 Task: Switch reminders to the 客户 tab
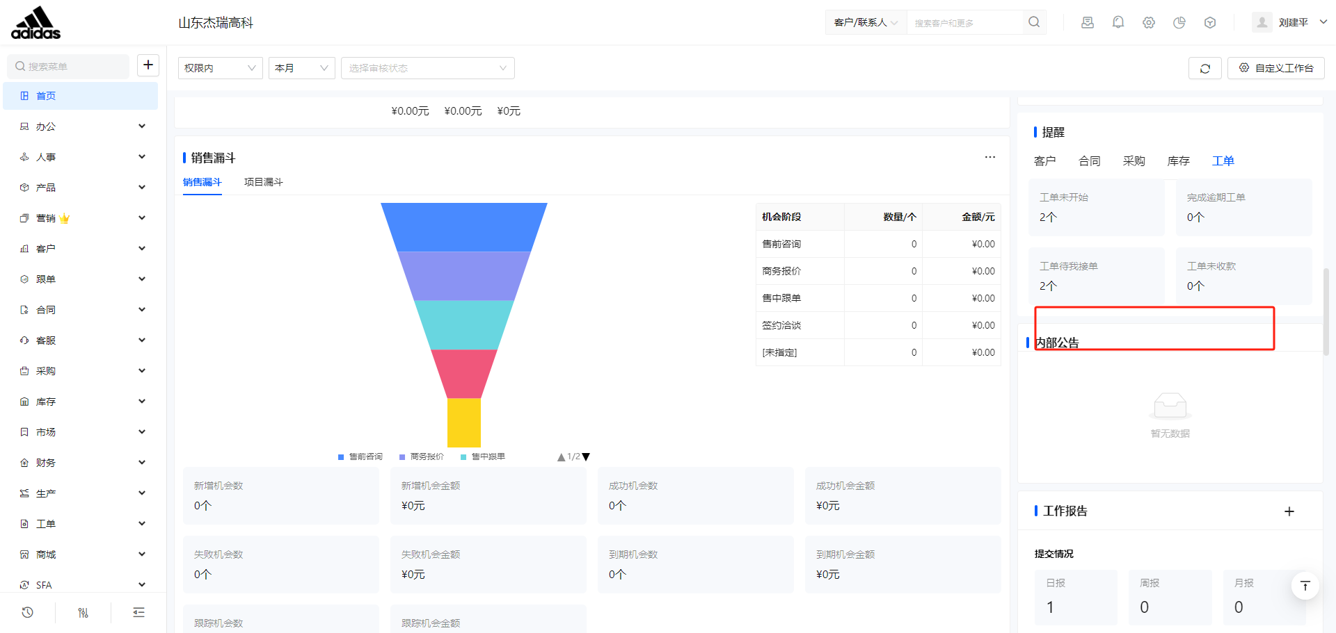[1045, 161]
